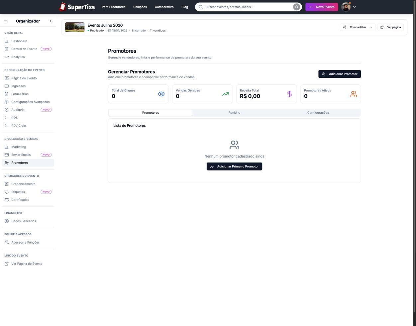Click the Página do Evento edit icon
This screenshot has width=416, height=326.
click(7, 78)
